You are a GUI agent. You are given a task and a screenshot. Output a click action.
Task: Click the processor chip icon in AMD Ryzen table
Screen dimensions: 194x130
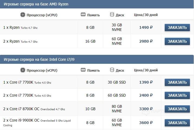coord(23,15)
